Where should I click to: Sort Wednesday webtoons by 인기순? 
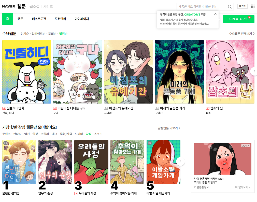tap(25, 34)
